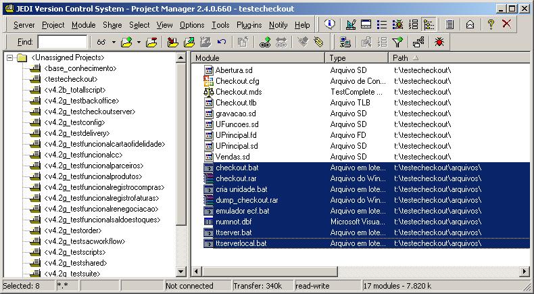
Task: Click the close project red folder icon
Action: click(151, 43)
